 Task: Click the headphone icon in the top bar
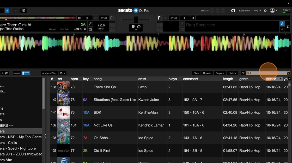233,11
